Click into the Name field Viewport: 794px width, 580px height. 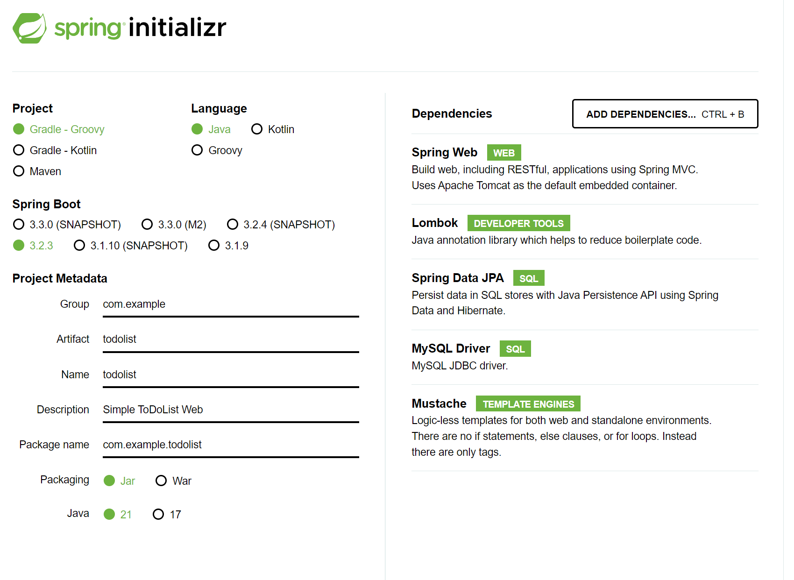coord(231,375)
